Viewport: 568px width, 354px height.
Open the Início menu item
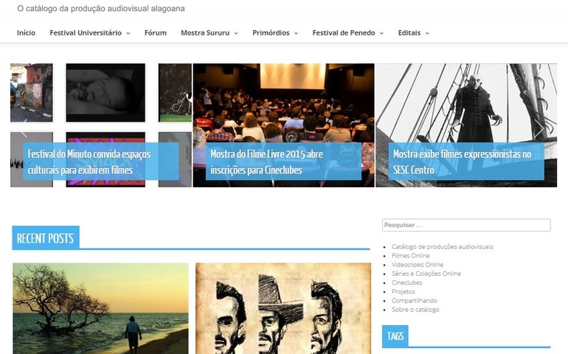click(26, 33)
